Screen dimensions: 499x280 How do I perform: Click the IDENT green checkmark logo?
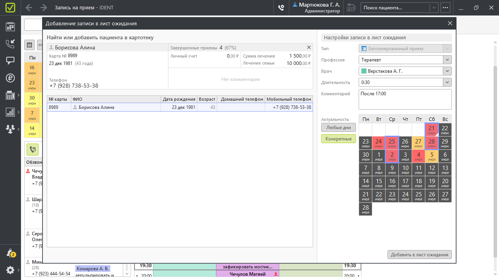(11, 7)
